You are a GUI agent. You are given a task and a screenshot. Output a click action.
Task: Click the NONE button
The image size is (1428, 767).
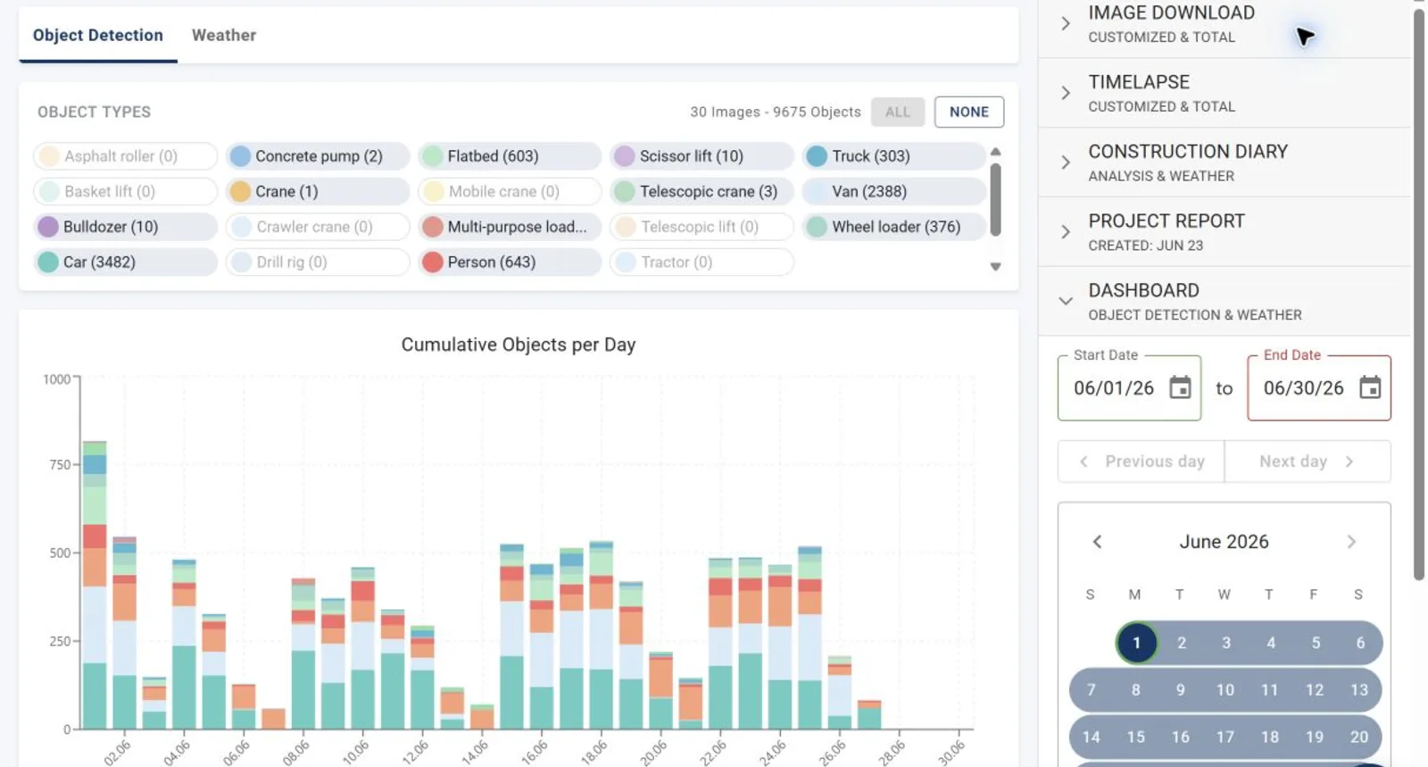coord(969,112)
